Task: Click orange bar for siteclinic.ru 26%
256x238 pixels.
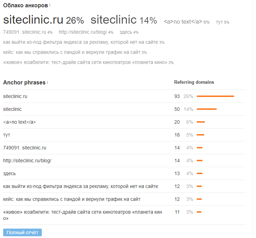Action: click(x=215, y=96)
